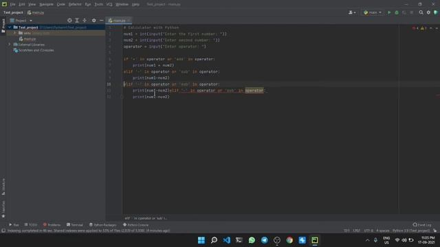Expand the External Libraries node
The height and width of the screenshot is (247, 440).
(10, 45)
